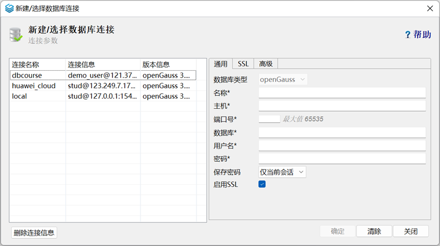Click the stud@123.249.7.17... connection info cell
Image resolution: width=440 pixels, height=246 pixels.
[103, 86]
